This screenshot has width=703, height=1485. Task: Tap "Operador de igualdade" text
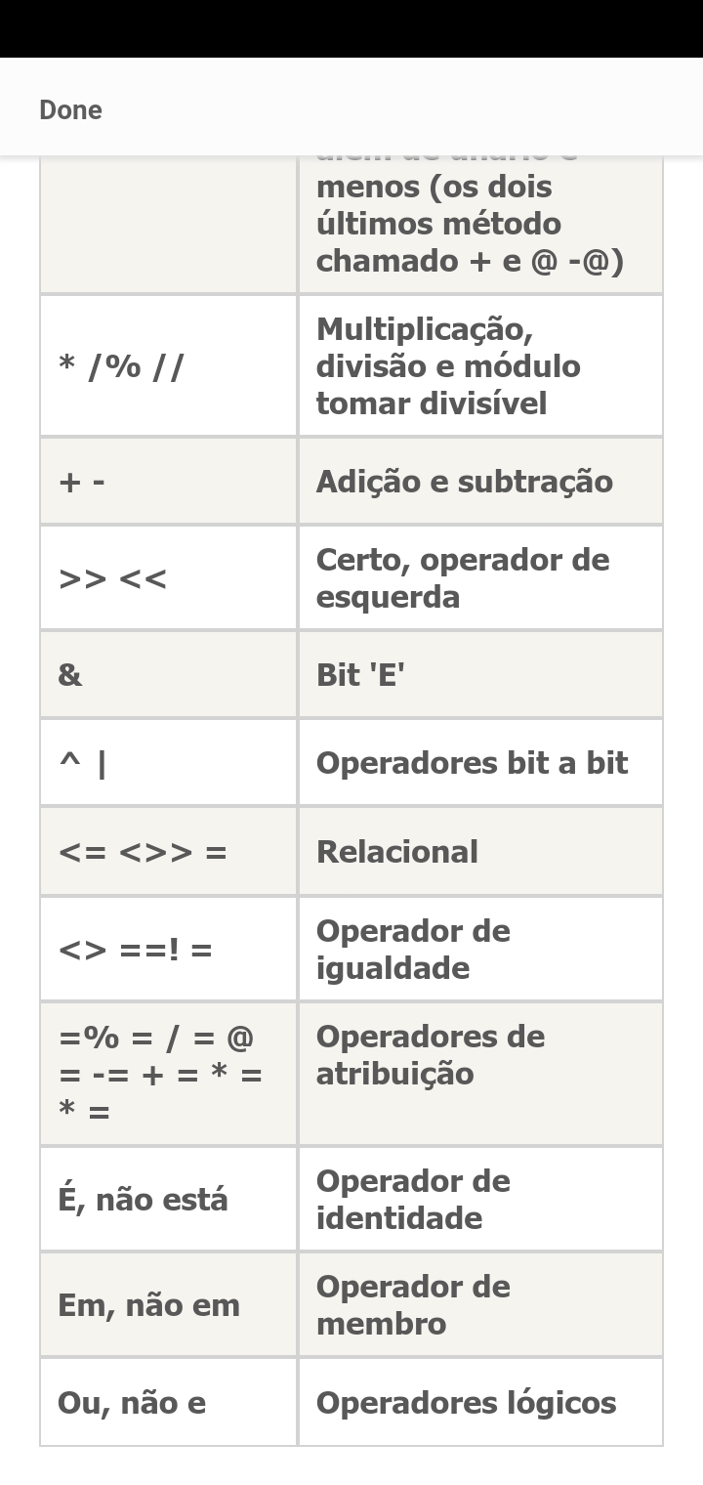[x=413, y=949]
